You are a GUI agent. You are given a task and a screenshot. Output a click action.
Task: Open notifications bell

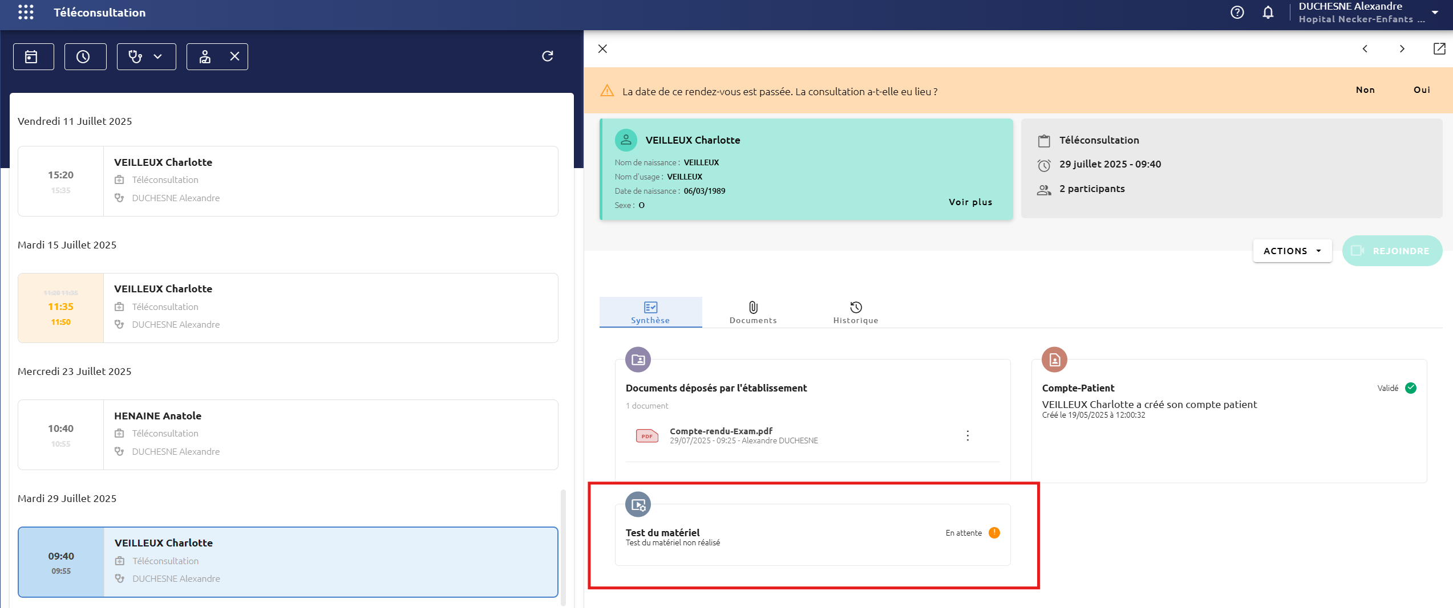pos(1268,12)
